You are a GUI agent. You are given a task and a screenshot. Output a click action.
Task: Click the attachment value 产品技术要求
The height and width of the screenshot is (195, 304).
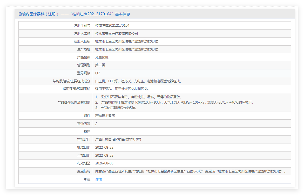click(105, 115)
